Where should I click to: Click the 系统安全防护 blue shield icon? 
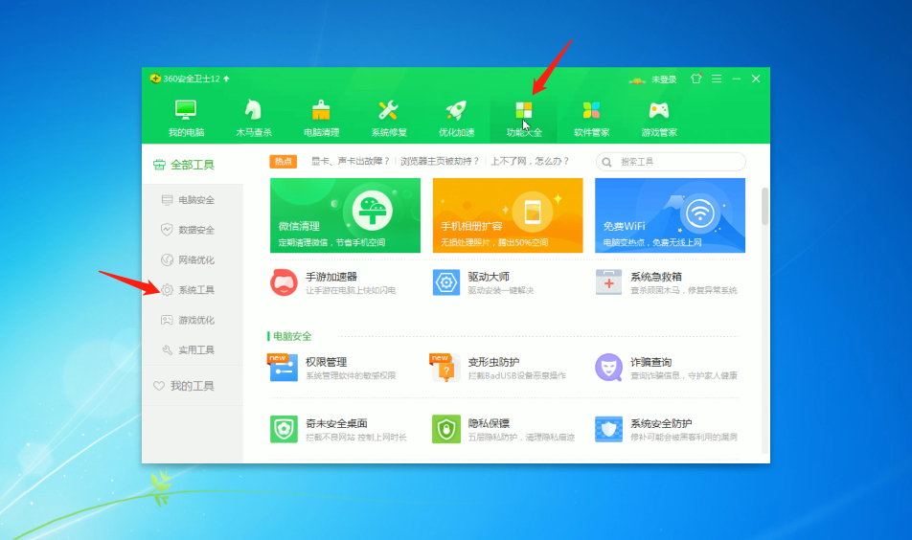(x=609, y=430)
